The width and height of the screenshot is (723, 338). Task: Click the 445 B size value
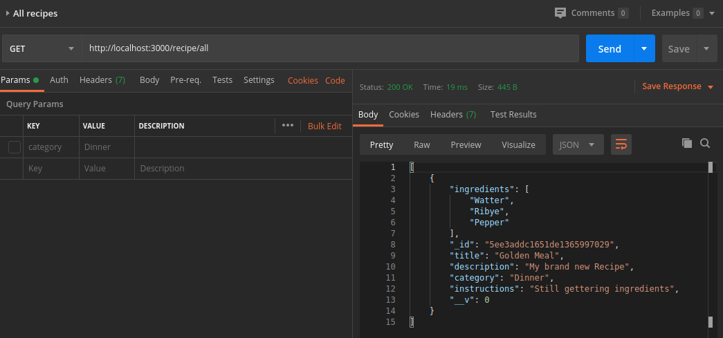[x=506, y=87]
